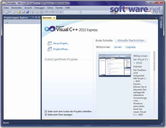
Task: Open the Bearbeiten menu
Action: click(16, 8)
